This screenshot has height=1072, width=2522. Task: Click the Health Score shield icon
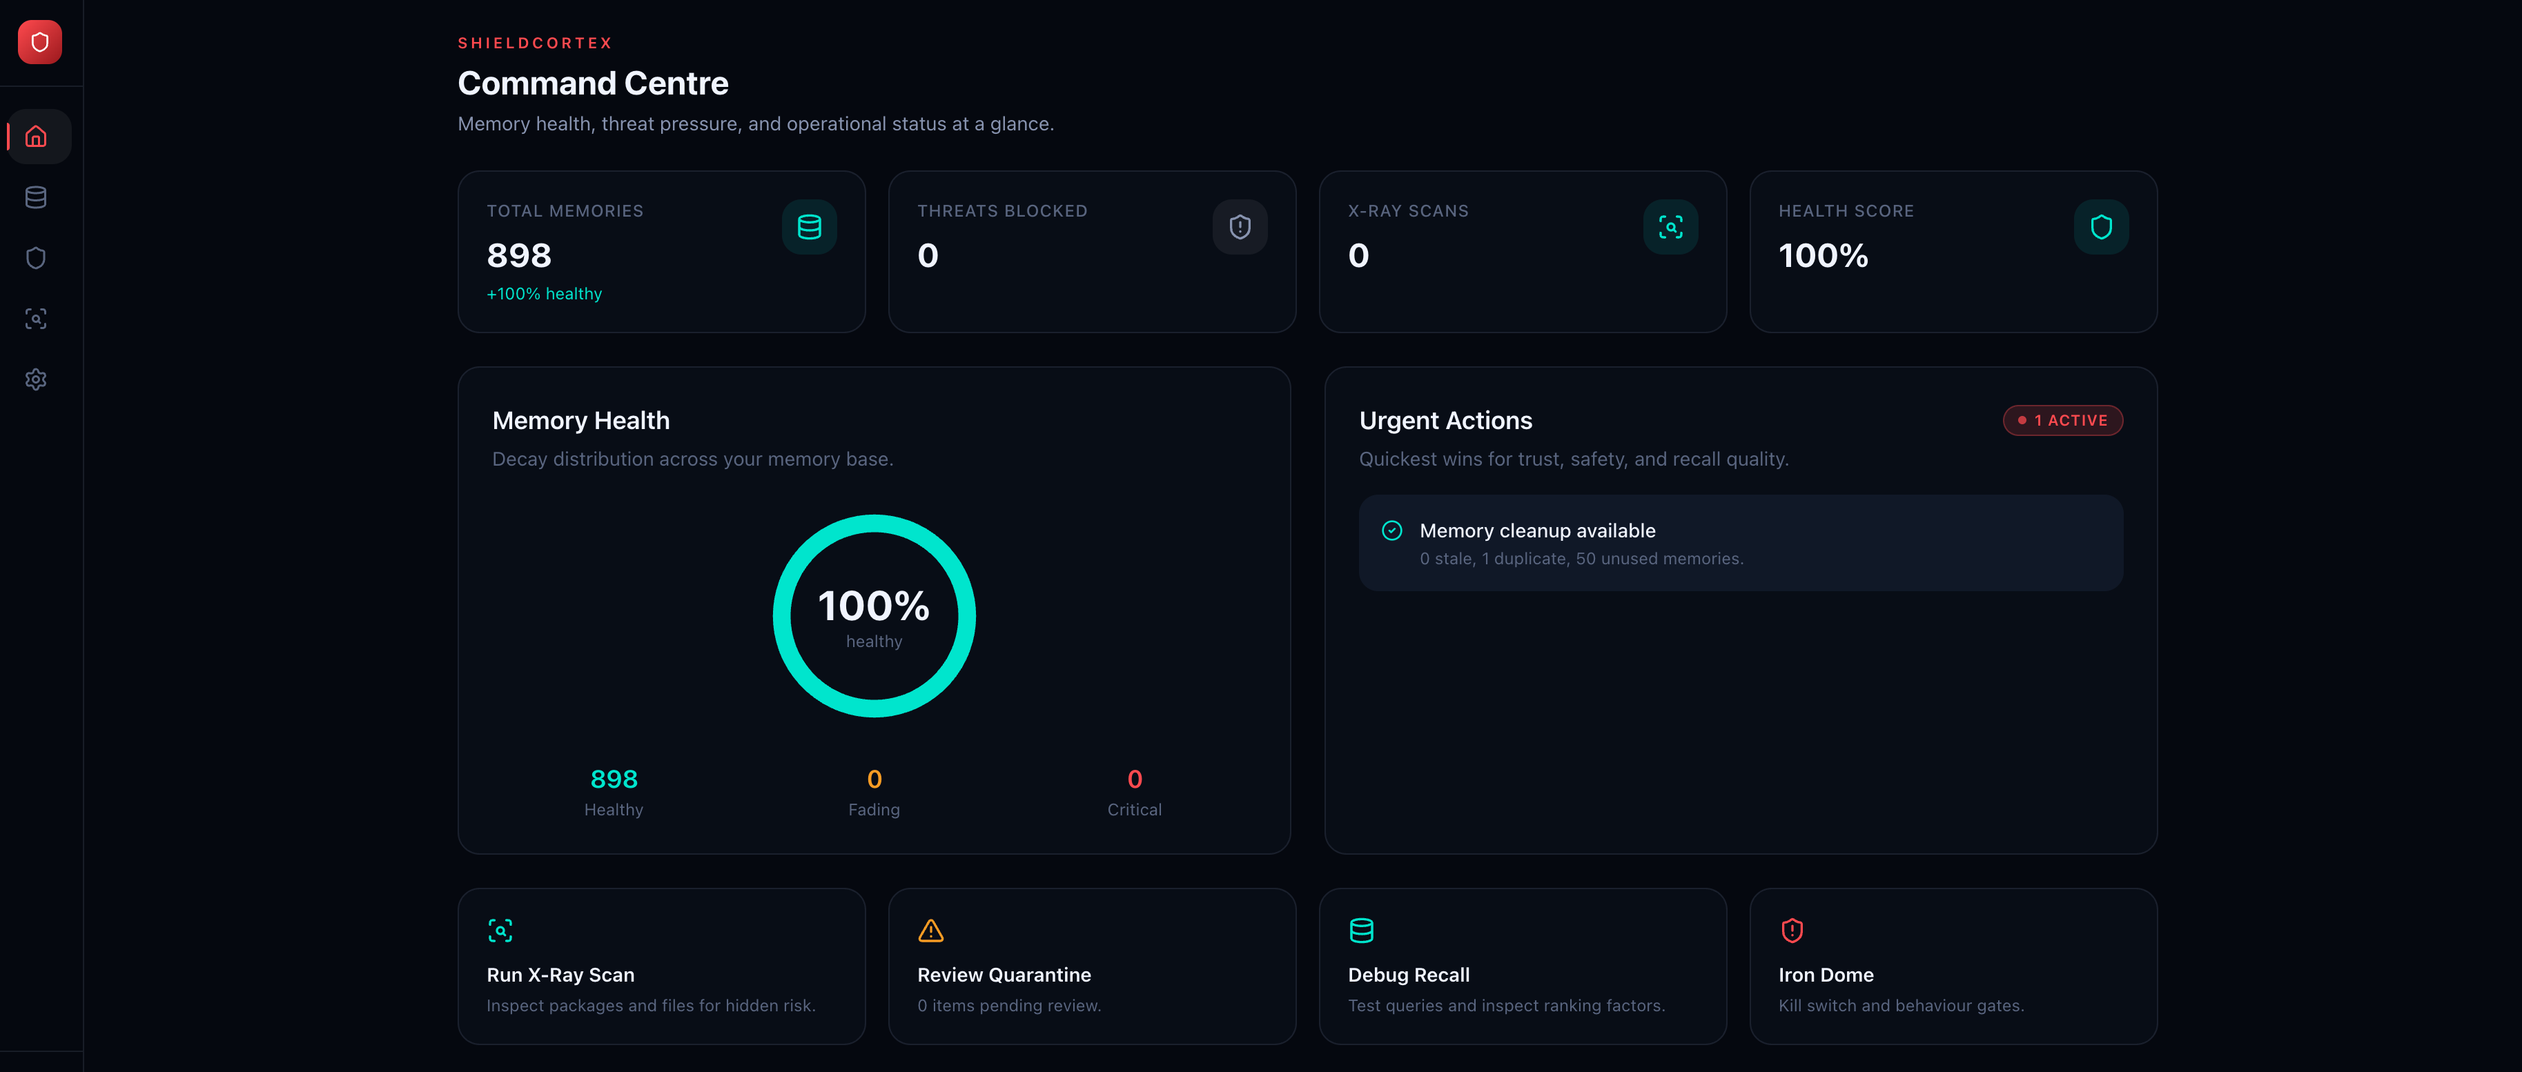(x=2101, y=227)
